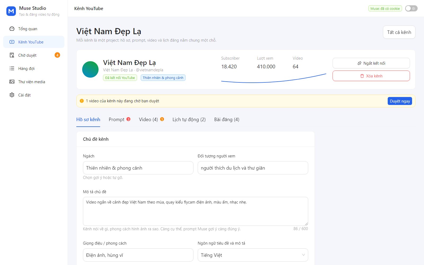Click the subscriber count 18.420
Viewport: 424px width, 265px height.
coord(229,67)
